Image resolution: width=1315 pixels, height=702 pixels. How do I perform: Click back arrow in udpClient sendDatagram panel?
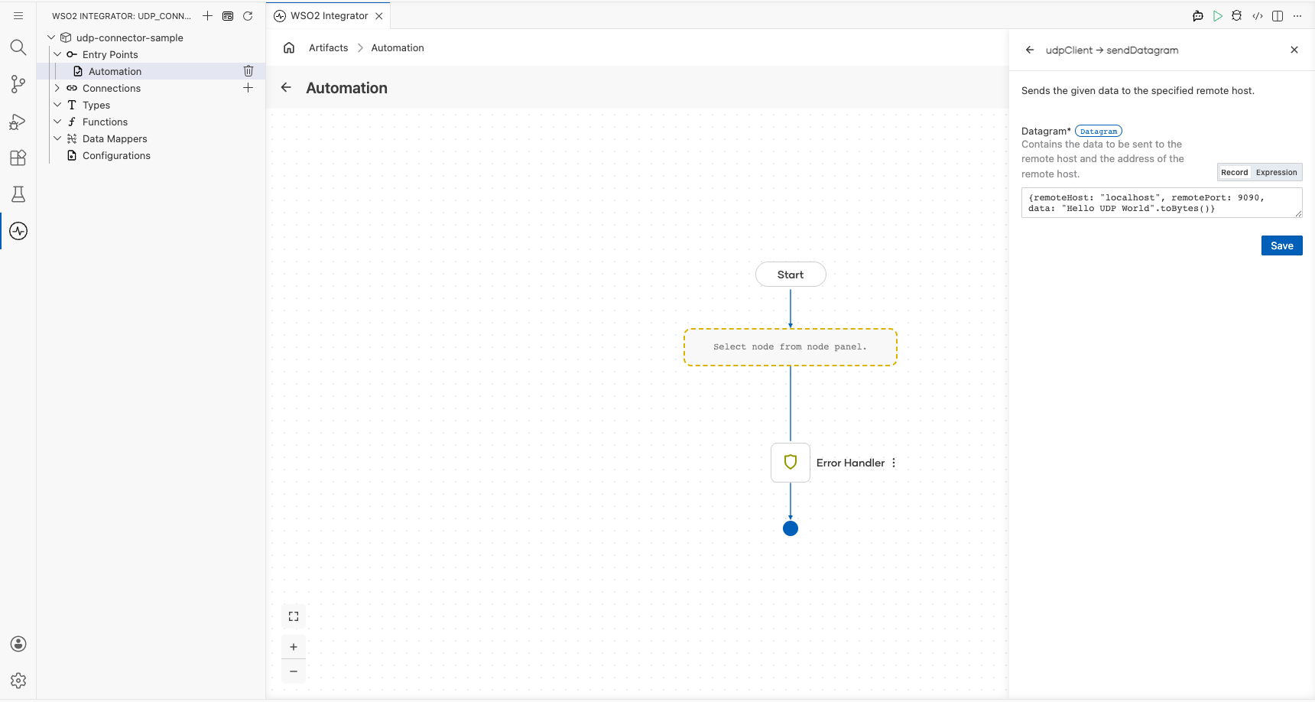click(1030, 50)
